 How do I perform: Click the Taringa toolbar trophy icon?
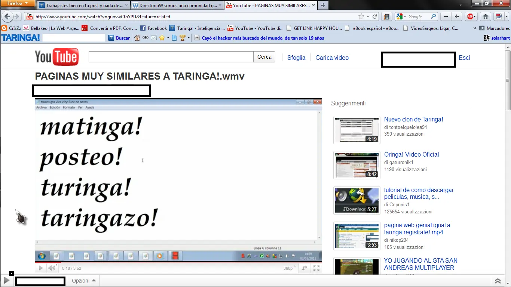183,38
